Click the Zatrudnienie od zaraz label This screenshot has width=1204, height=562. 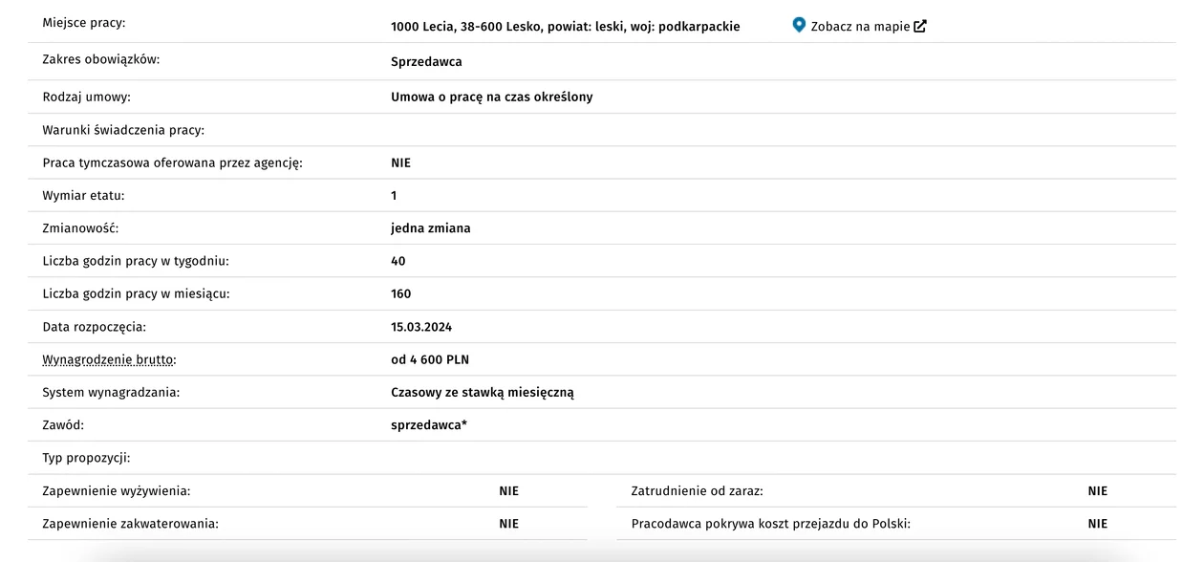(x=698, y=490)
